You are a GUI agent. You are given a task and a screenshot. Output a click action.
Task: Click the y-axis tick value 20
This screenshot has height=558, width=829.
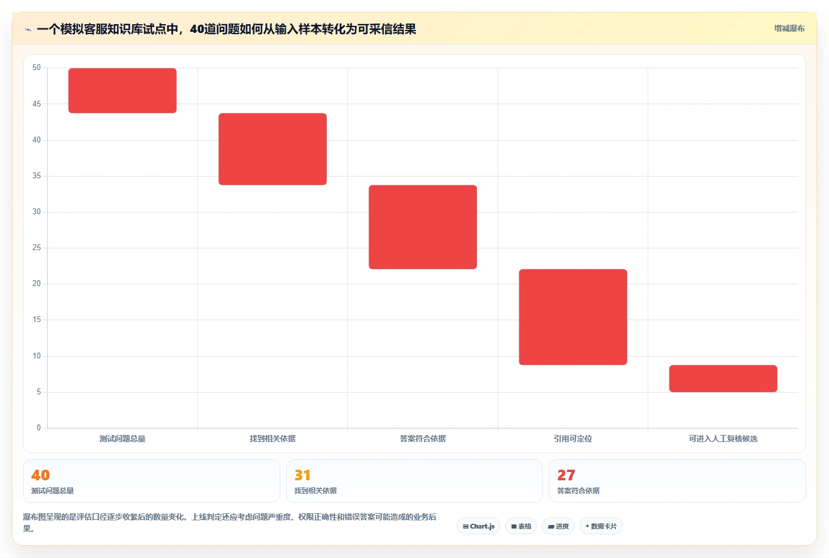(x=37, y=283)
